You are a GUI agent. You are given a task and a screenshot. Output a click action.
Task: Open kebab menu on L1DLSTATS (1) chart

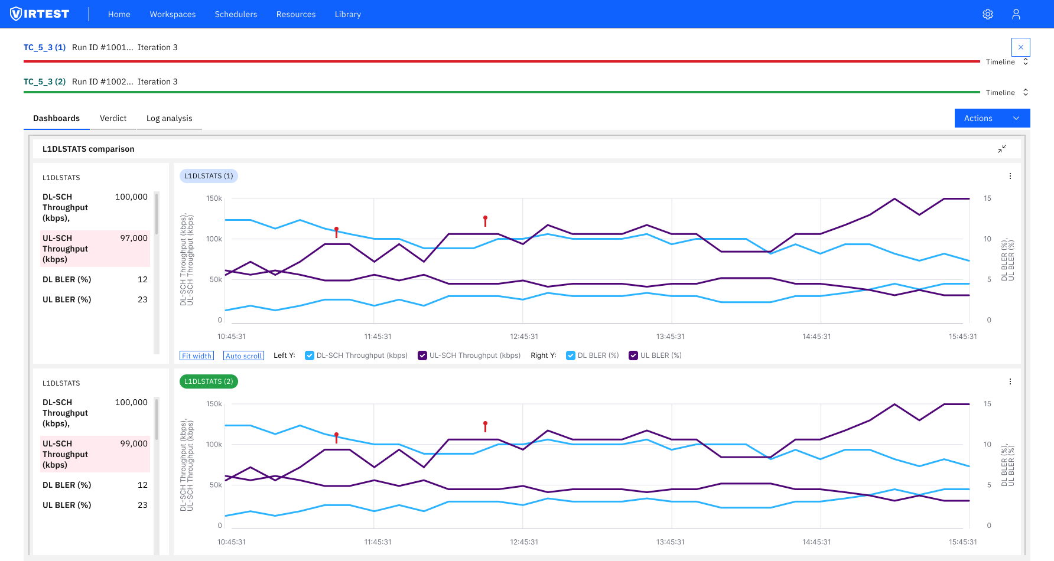click(1010, 175)
